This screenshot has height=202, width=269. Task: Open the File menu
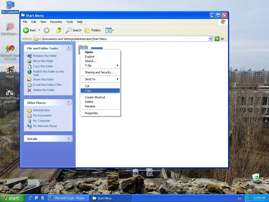[x=25, y=22]
